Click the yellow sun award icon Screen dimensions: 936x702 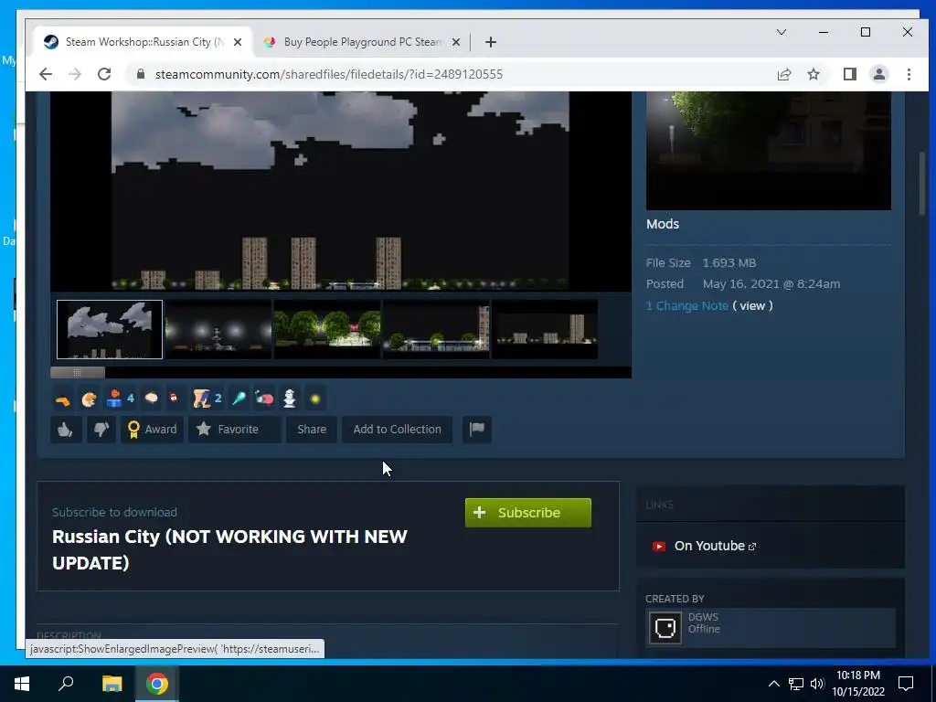pos(315,399)
